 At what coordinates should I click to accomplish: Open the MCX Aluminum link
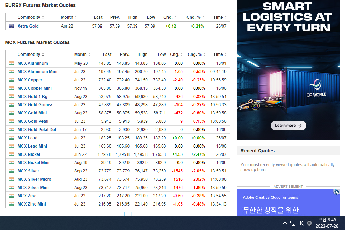(32, 63)
